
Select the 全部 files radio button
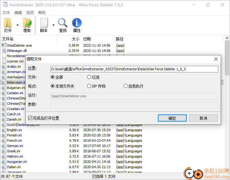pyautogui.click(x=52, y=77)
